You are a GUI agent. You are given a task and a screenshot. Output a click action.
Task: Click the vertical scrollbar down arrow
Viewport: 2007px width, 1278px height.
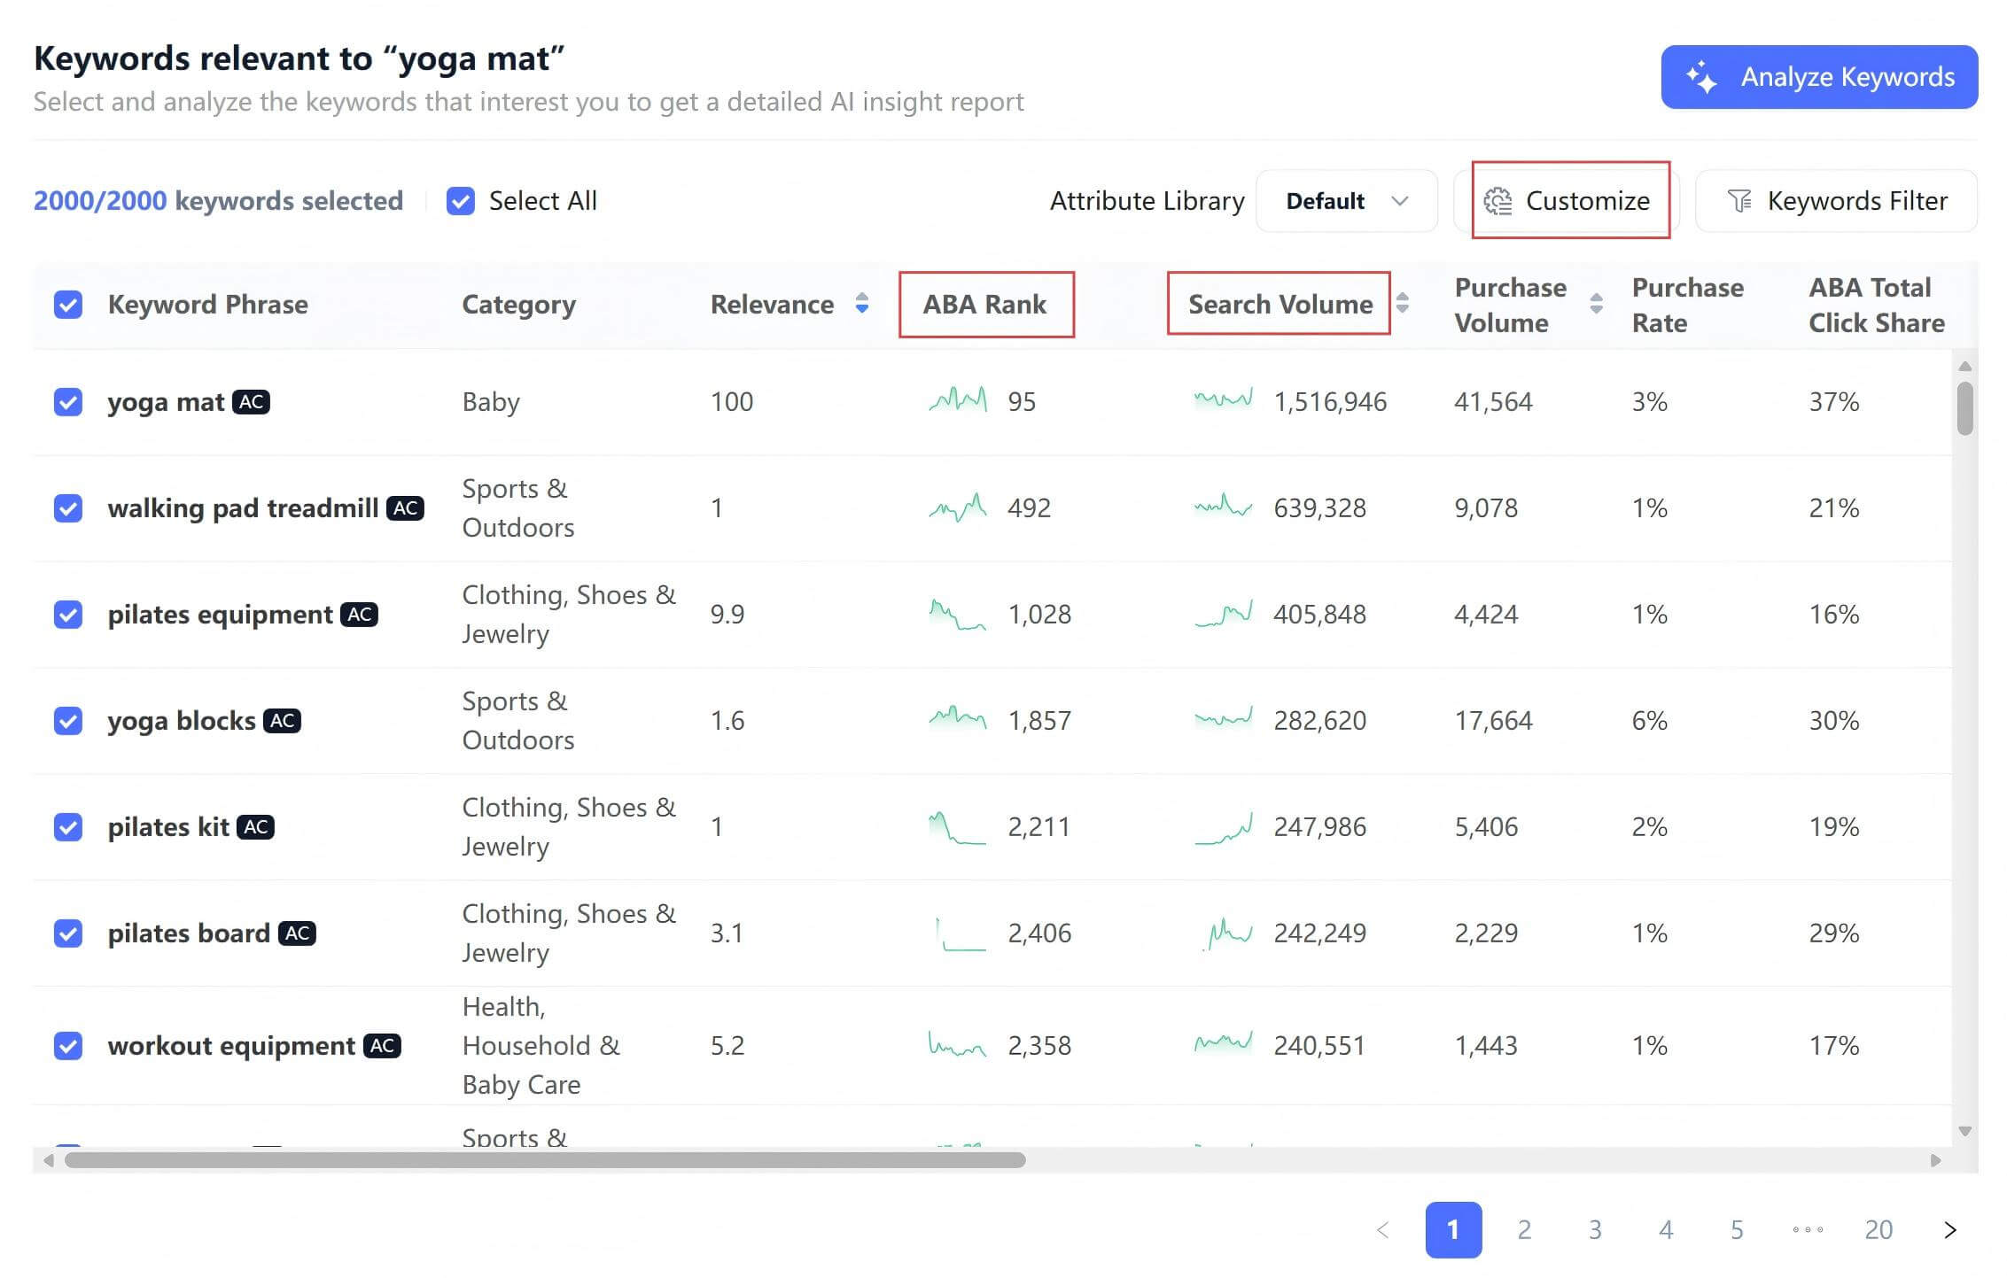1964,1131
